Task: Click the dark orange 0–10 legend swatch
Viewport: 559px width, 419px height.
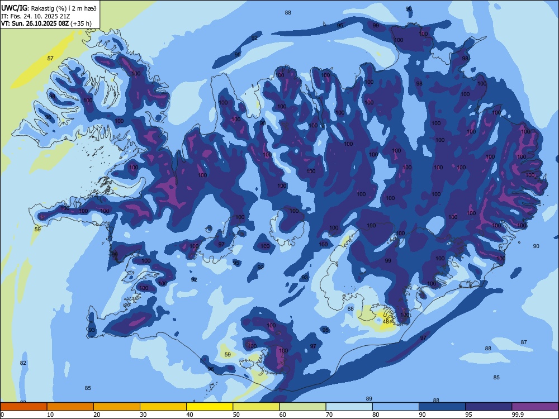Action: tap(23, 407)
